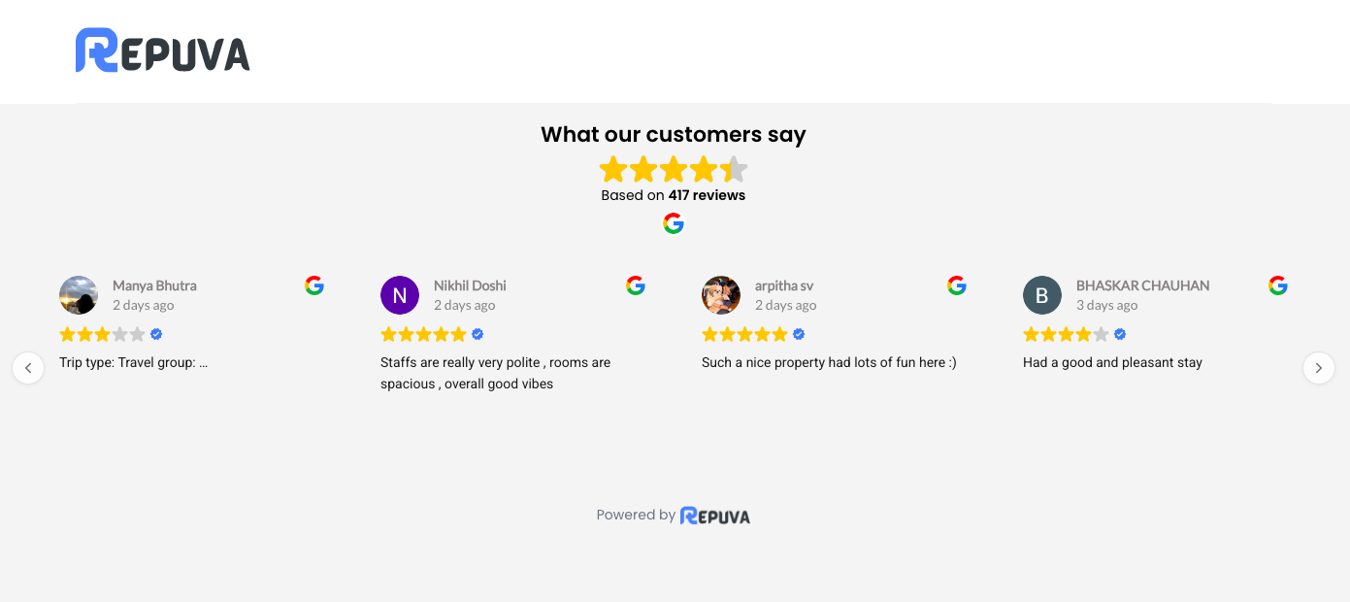Open arpitha sv's profile picture
The width and height of the screenshot is (1350, 602).
pos(721,295)
